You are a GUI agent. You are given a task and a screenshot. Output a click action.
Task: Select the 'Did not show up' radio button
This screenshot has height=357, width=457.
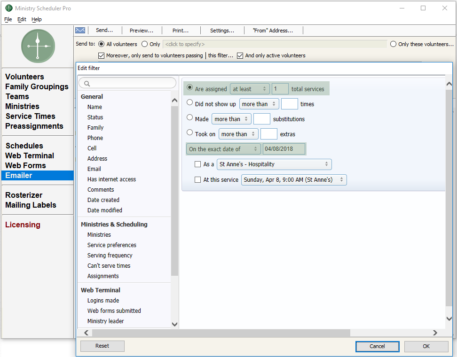(190, 102)
